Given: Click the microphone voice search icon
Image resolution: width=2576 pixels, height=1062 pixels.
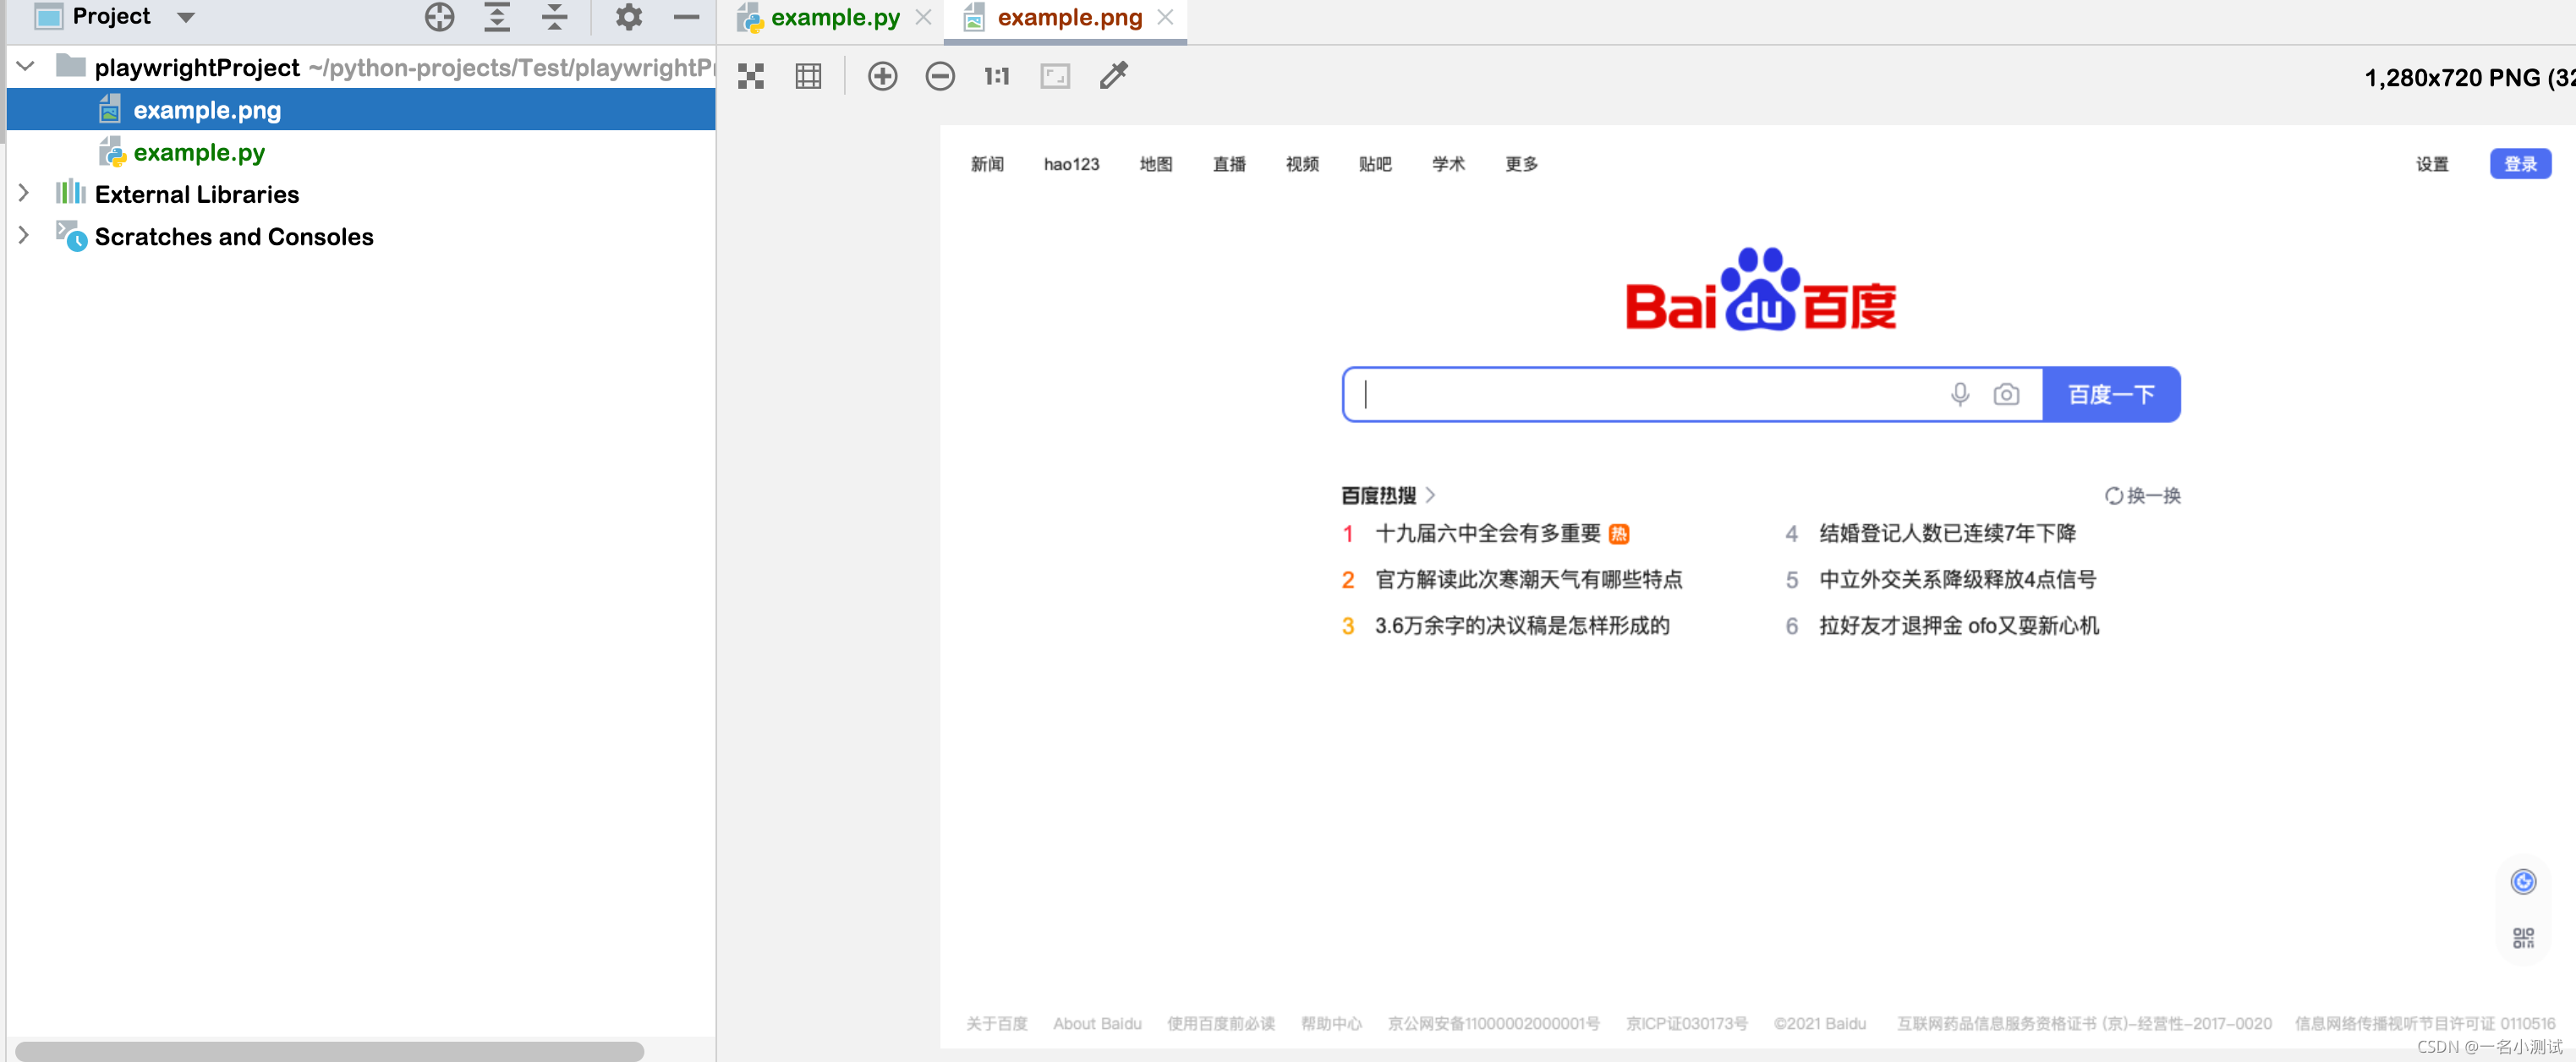Looking at the screenshot, I should pos(1960,394).
